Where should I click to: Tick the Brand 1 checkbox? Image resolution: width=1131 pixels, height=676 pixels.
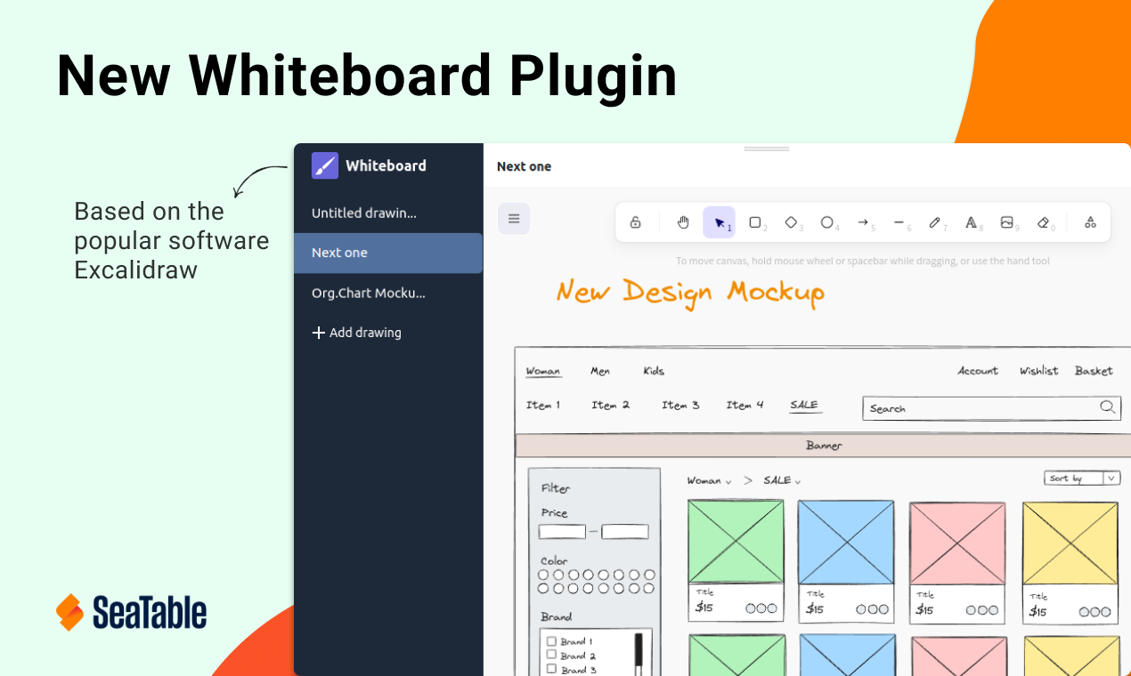pos(551,641)
